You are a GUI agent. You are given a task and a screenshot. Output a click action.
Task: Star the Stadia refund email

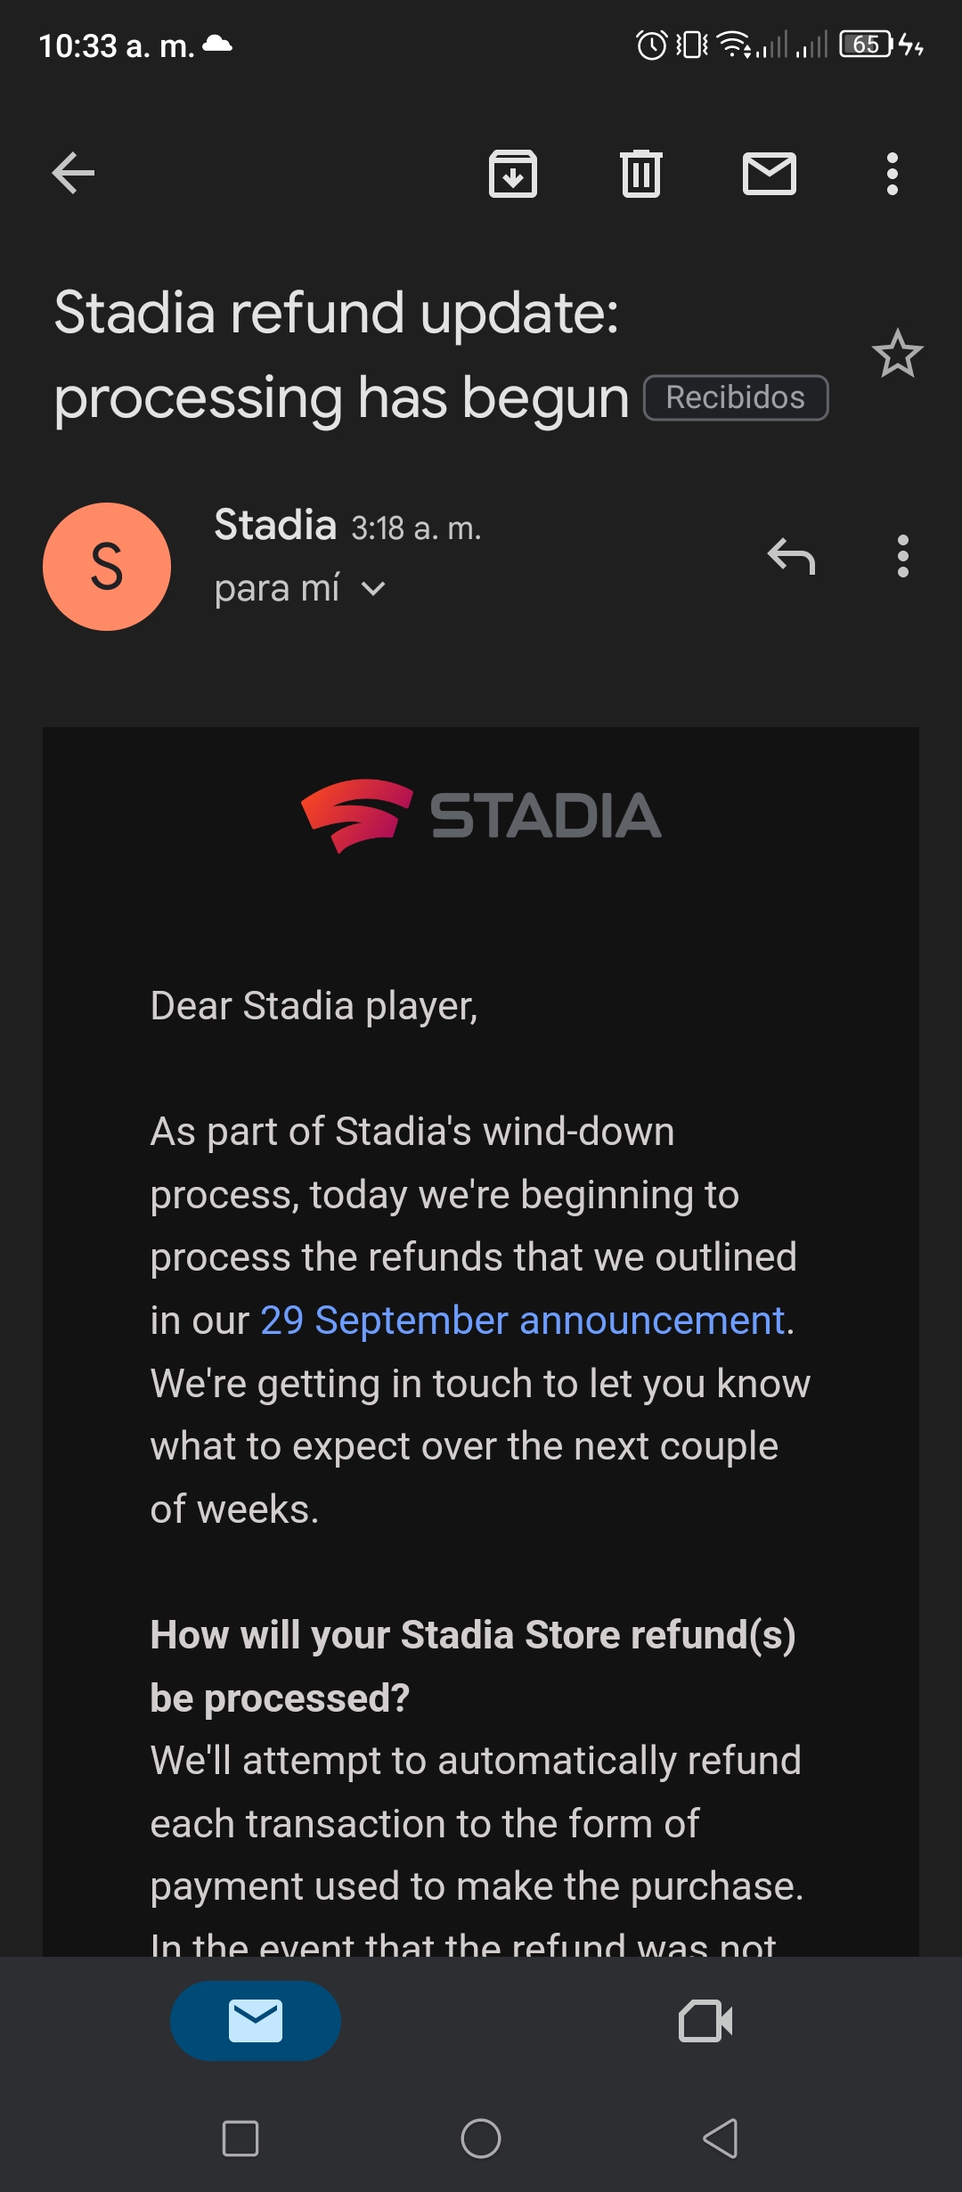click(897, 354)
